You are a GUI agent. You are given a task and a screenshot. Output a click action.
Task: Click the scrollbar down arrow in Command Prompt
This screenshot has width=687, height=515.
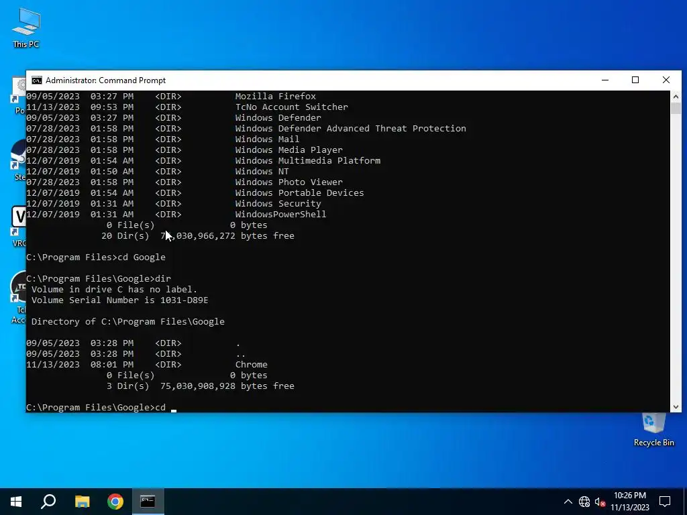tap(676, 407)
